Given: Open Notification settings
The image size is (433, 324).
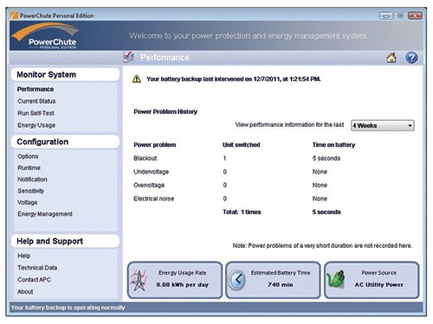Looking at the screenshot, I should 32,179.
